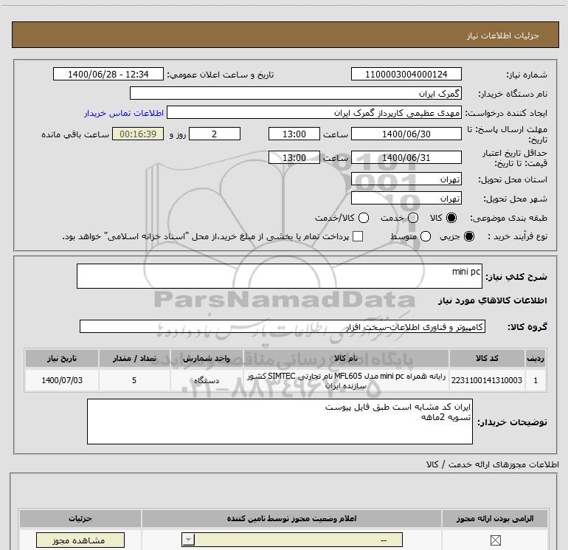This screenshot has height=550, width=568.
Task: Click the delivery city field تهران
Action: [406, 199]
